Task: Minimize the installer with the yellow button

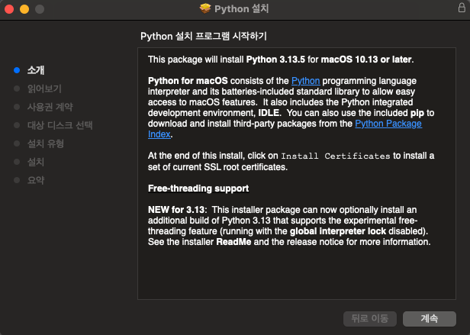Action: pyautogui.click(x=24, y=9)
